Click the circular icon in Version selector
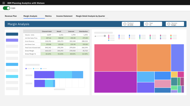The height and width of the screenshot is (106, 190). 168,24
